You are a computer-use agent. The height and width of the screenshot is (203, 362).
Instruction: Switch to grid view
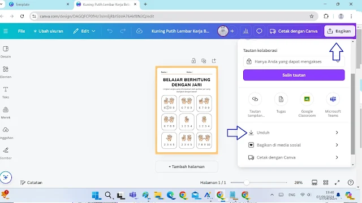326,183
